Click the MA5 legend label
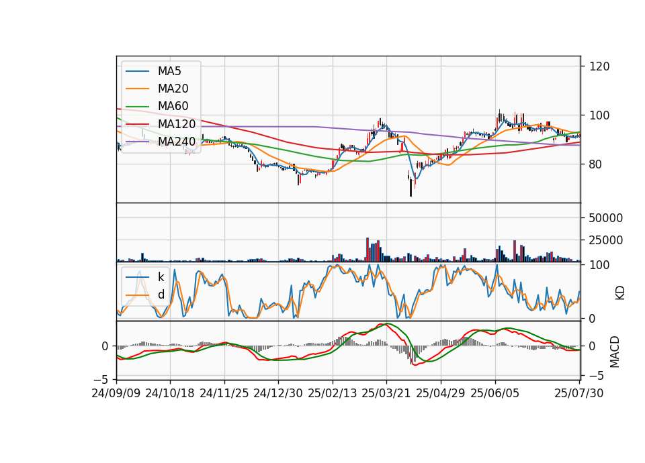Viewport: 645px width, 463px height. tap(169, 71)
